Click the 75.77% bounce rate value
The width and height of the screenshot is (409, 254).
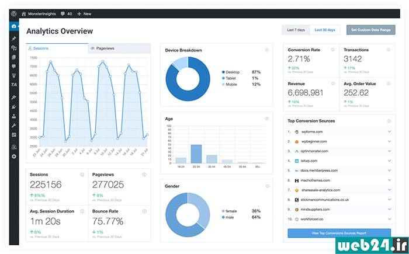point(108,221)
